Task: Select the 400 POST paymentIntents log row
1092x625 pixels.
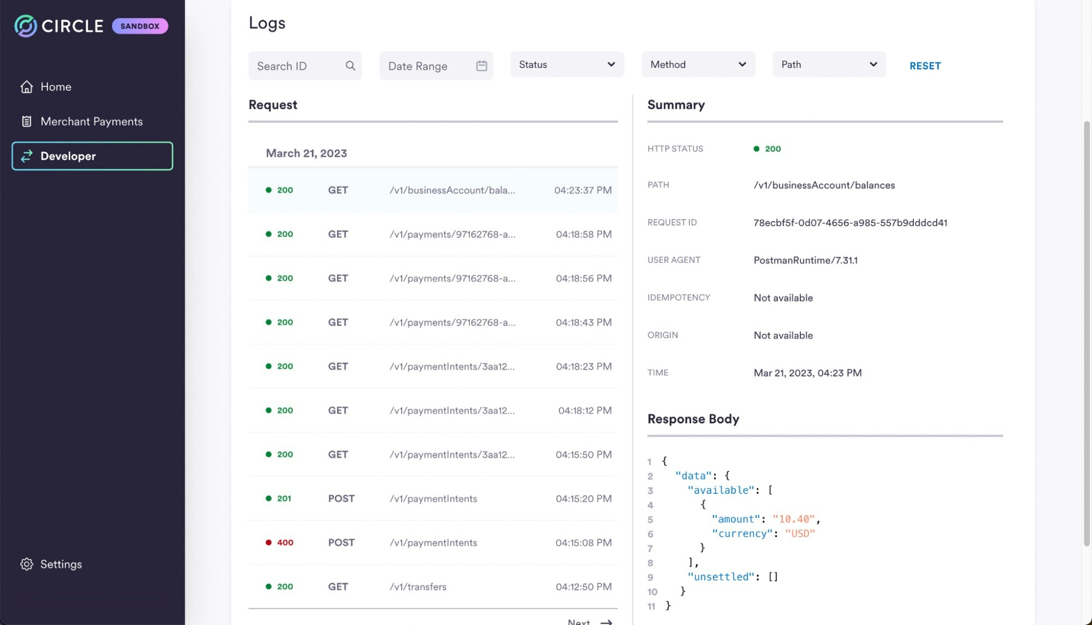Action: [x=433, y=543]
